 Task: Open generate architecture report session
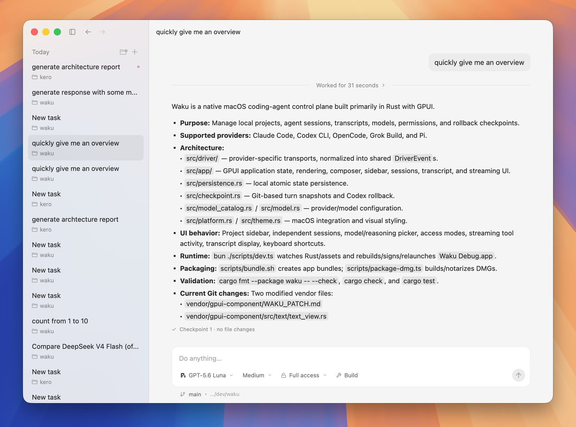[x=86, y=71]
